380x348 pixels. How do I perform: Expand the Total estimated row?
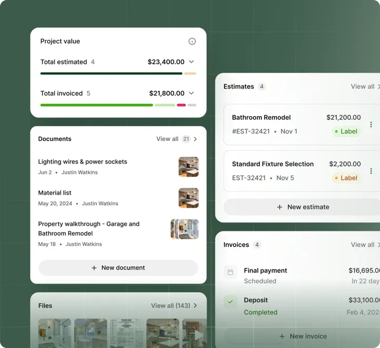192,62
